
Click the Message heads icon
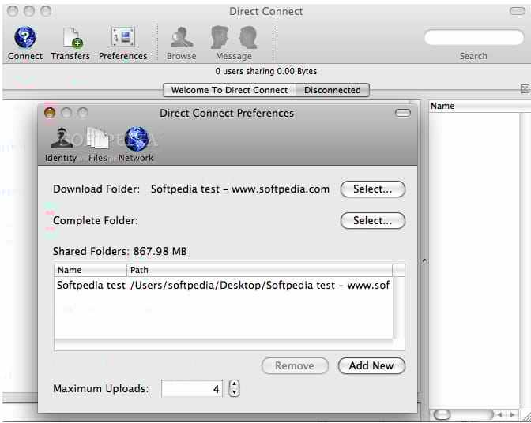(234, 37)
